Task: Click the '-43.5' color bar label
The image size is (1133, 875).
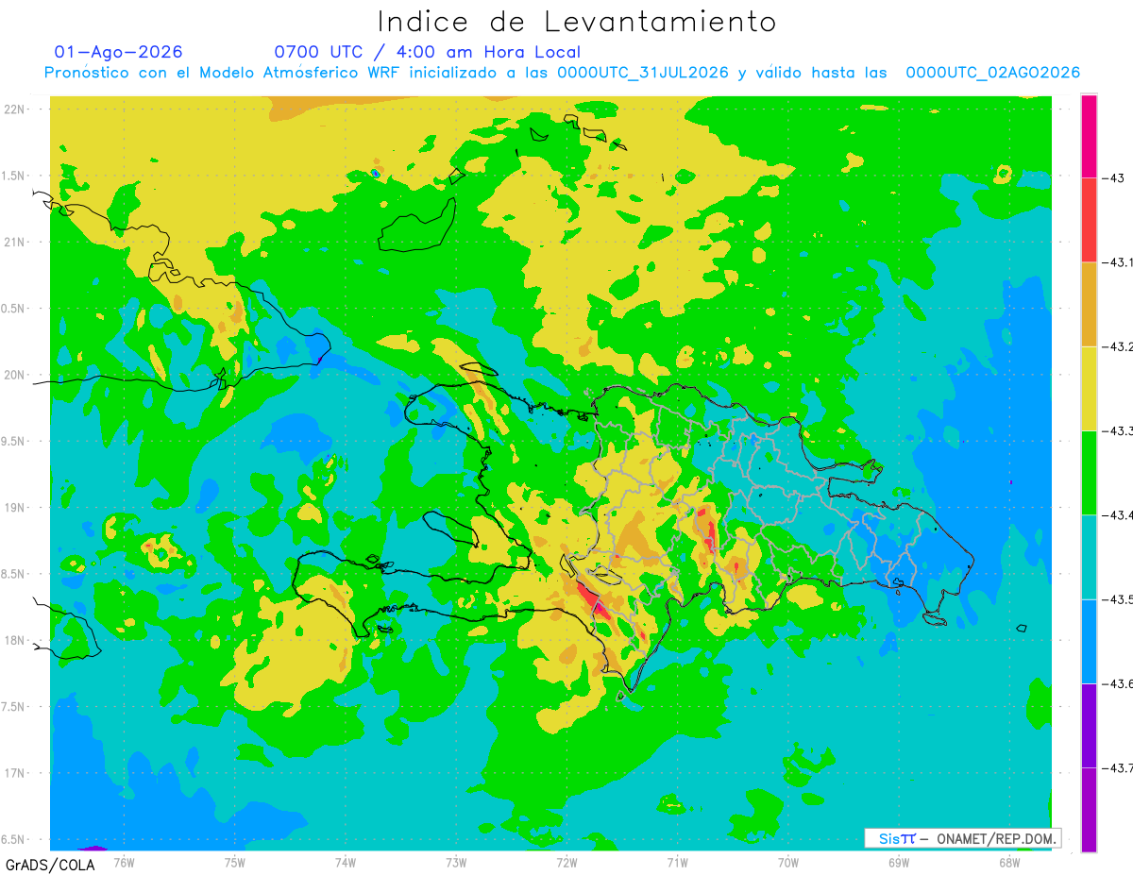Action: (x=1117, y=599)
